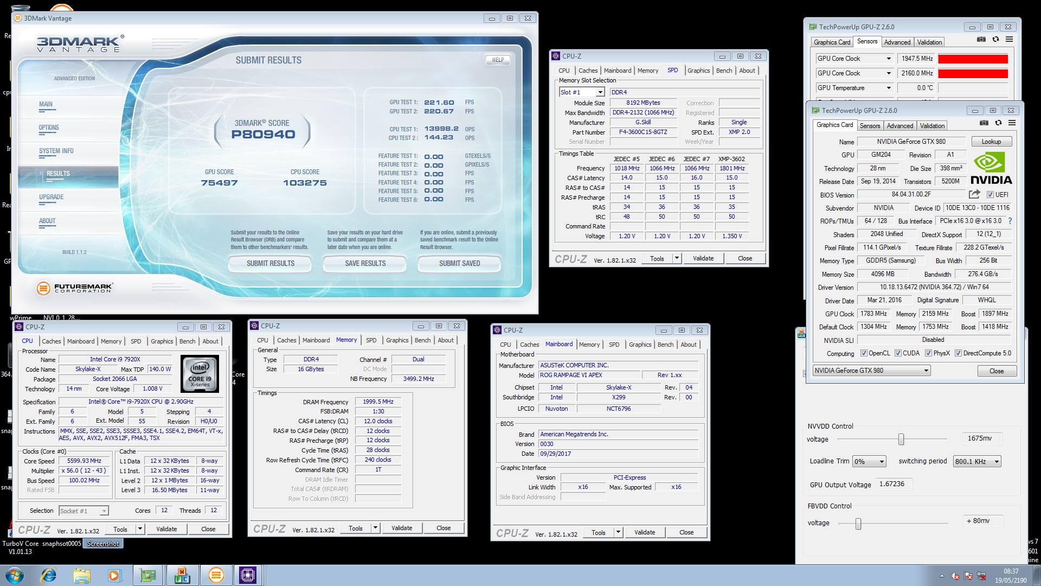Viewport: 1041px width, 586px height.
Task: Open Advanced tab in front GPU-Z window
Action: 900,126
